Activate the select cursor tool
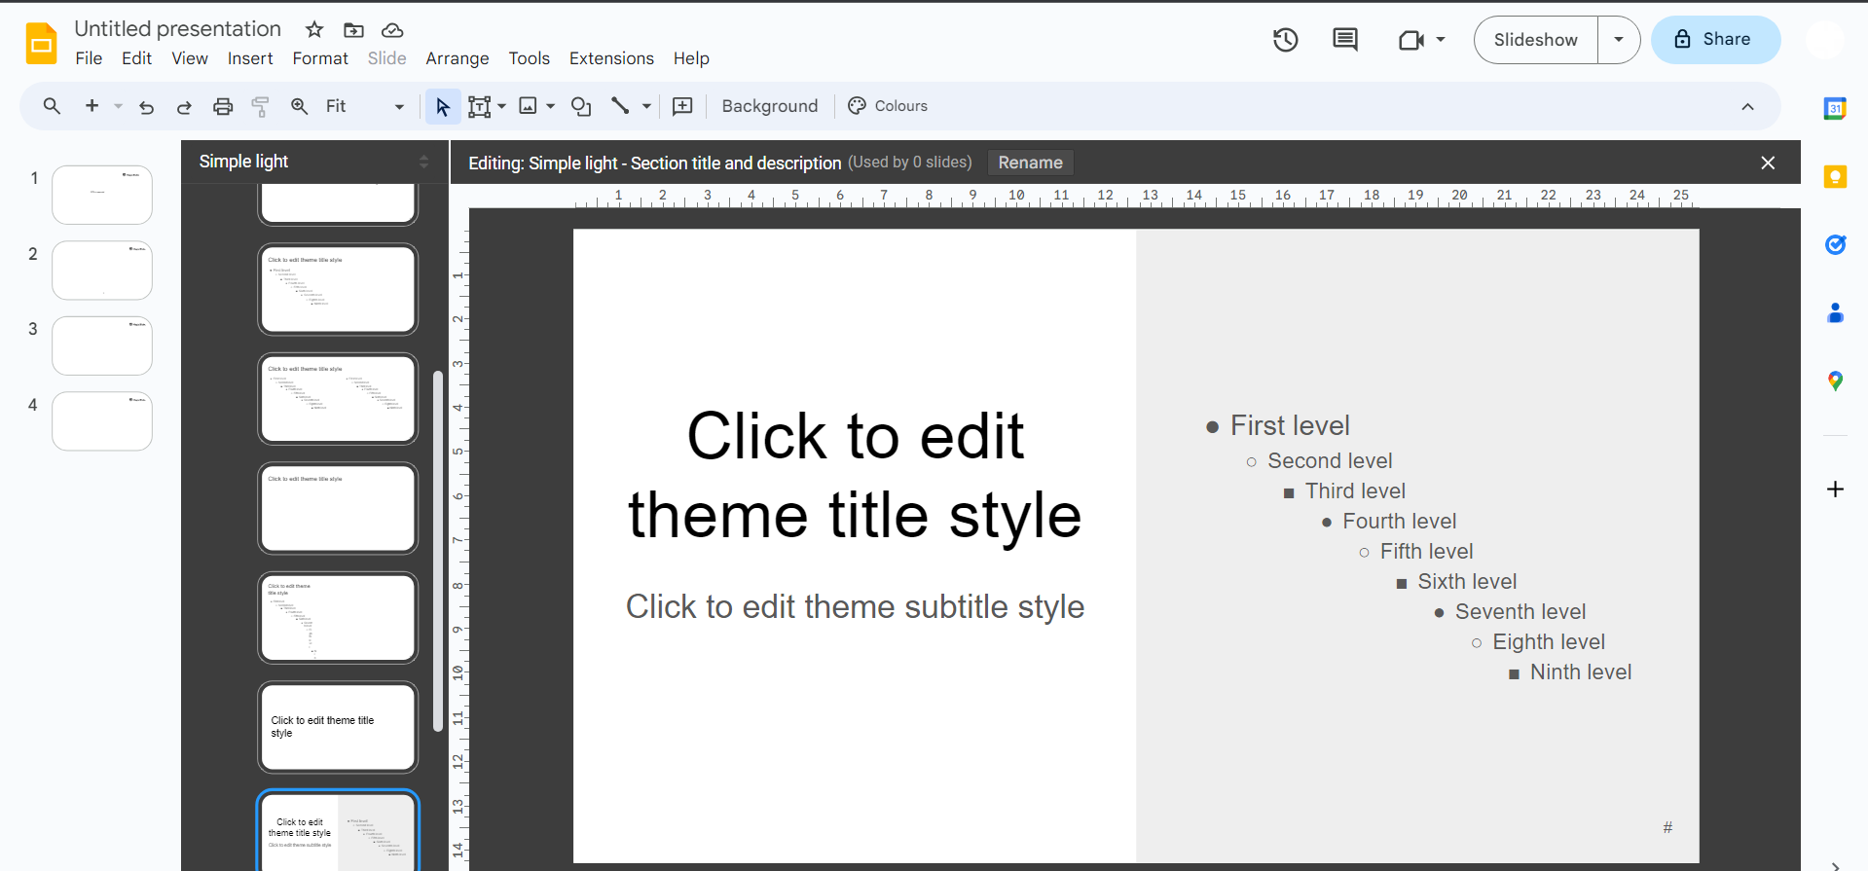1868x871 pixels. pos(443,107)
